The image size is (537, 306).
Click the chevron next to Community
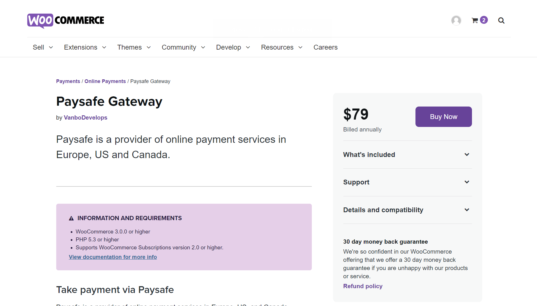point(203,47)
